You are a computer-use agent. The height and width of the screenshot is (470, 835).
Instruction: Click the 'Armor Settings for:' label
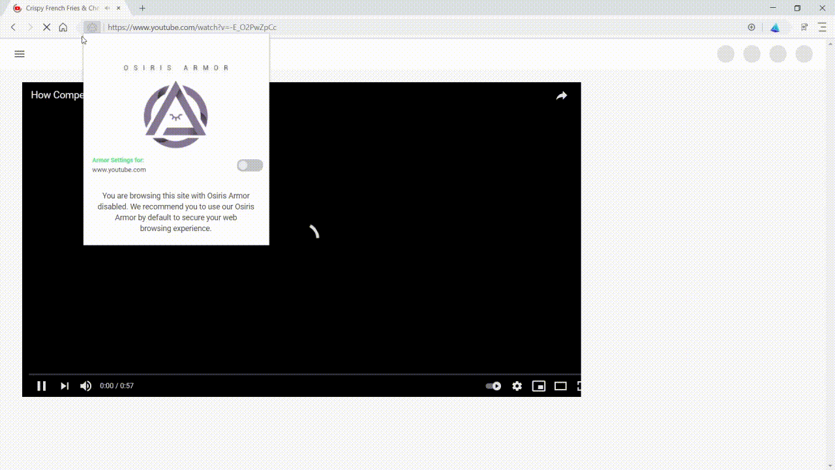click(x=118, y=160)
